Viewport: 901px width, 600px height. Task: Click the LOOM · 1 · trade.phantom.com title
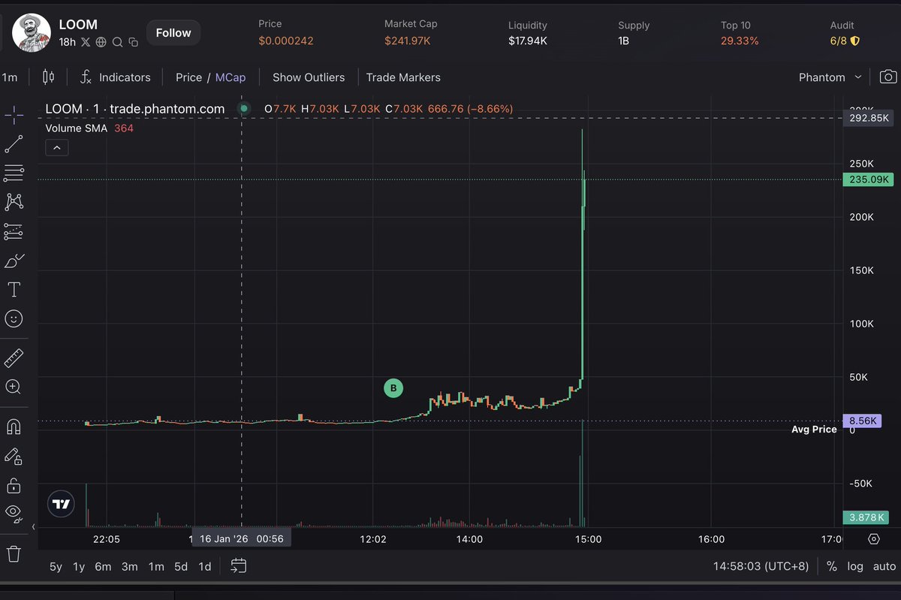pos(135,109)
